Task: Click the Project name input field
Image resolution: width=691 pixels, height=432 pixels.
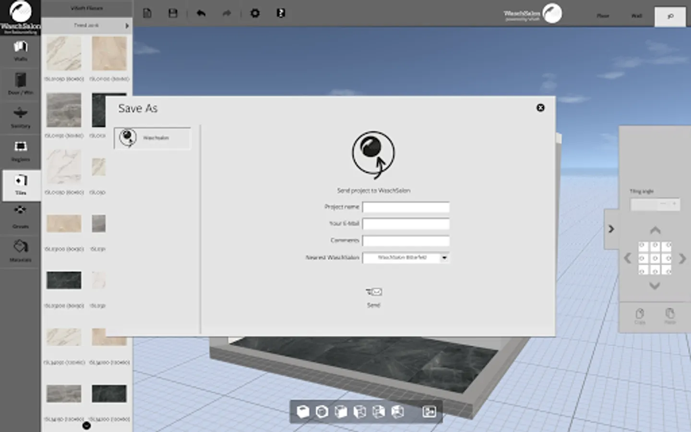Action: click(405, 207)
